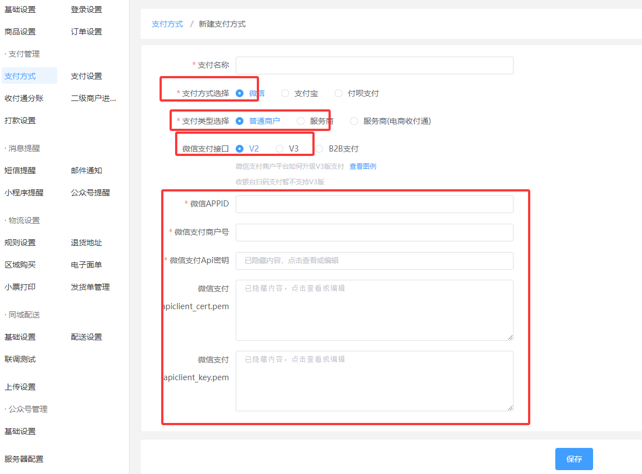Image resolution: width=642 pixels, height=474 pixels.
Task: Choose the B2B支付 interface radio
Action: point(320,149)
